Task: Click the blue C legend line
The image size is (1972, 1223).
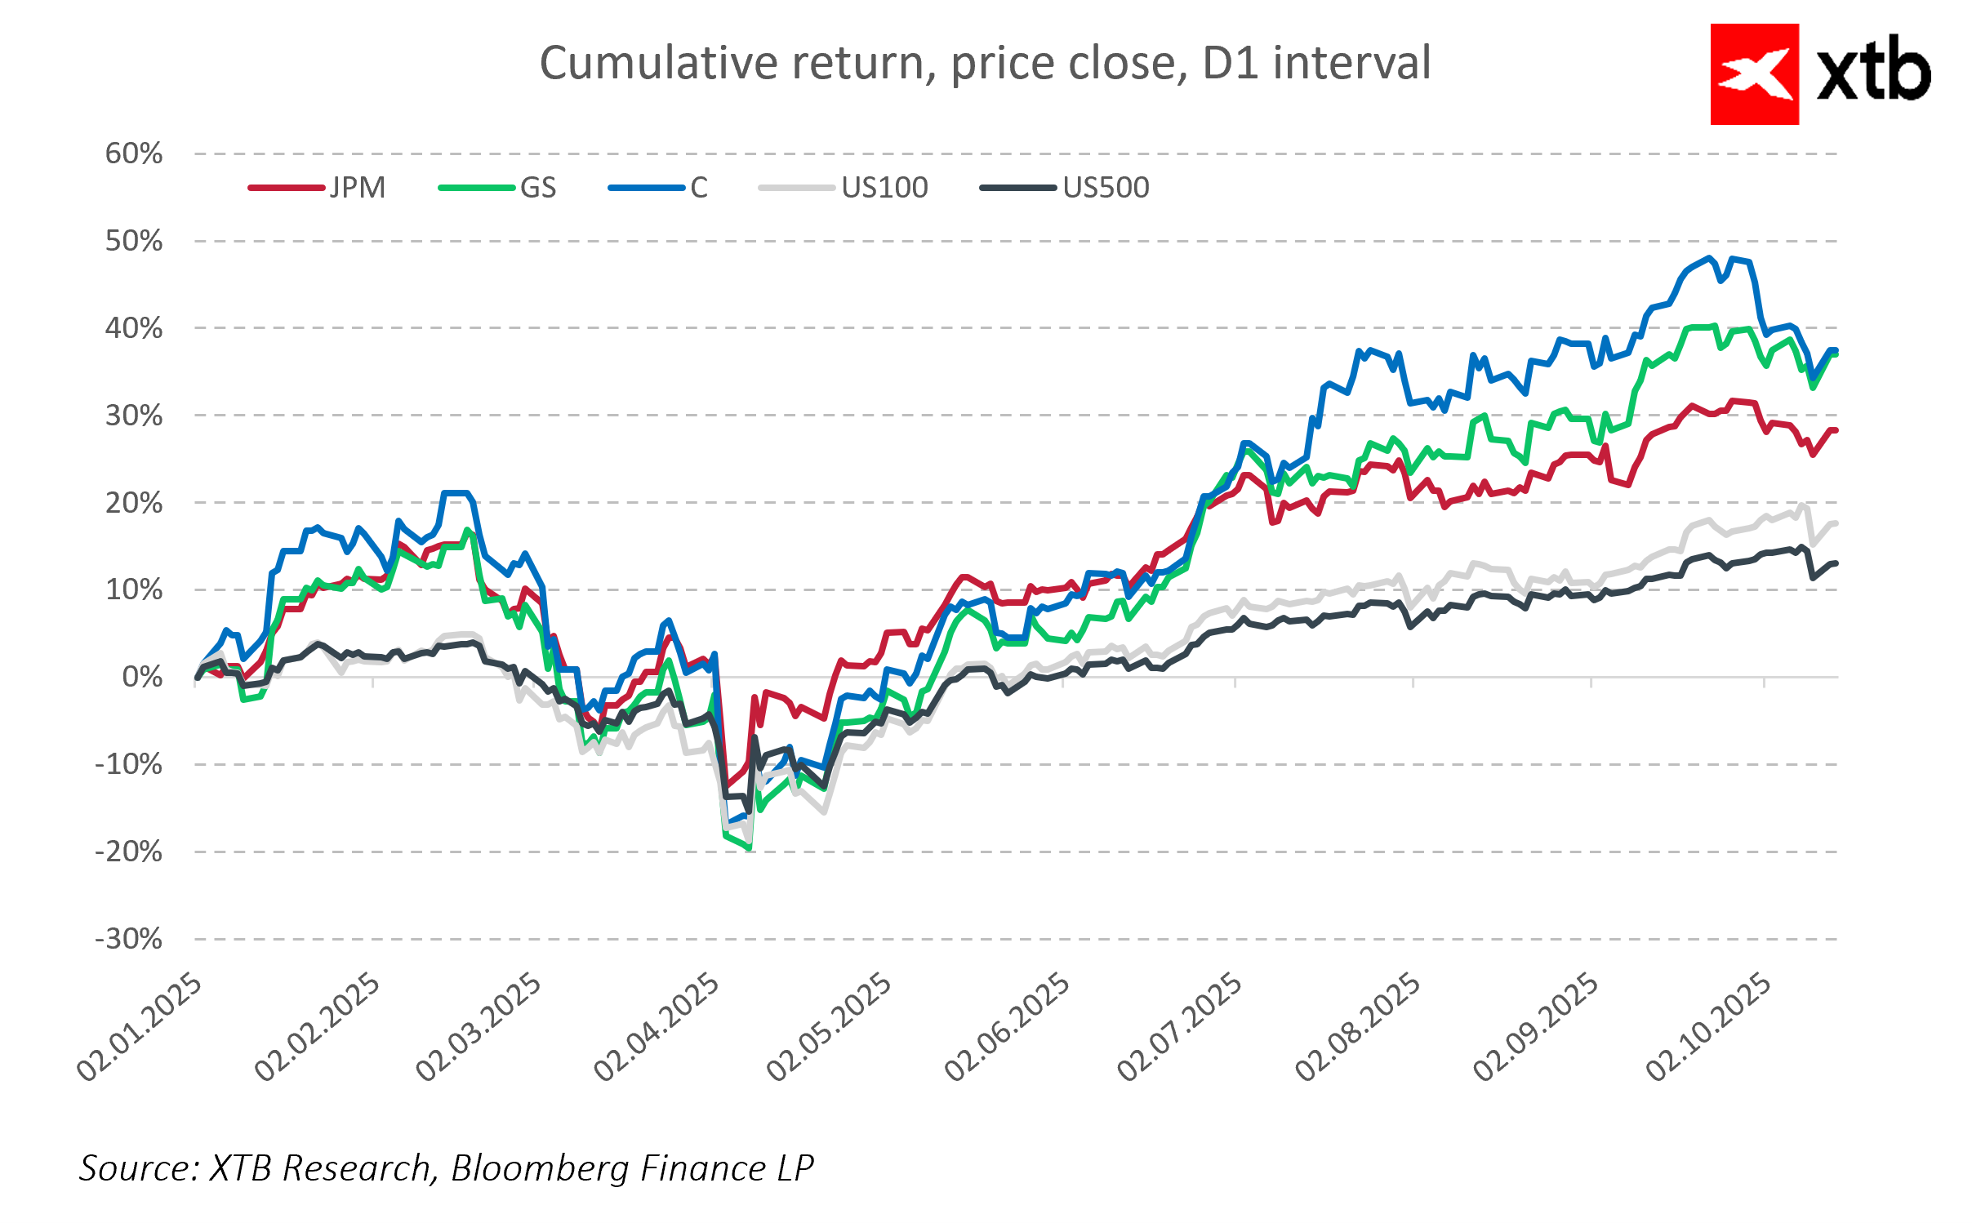Action: click(x=647, y=188)
